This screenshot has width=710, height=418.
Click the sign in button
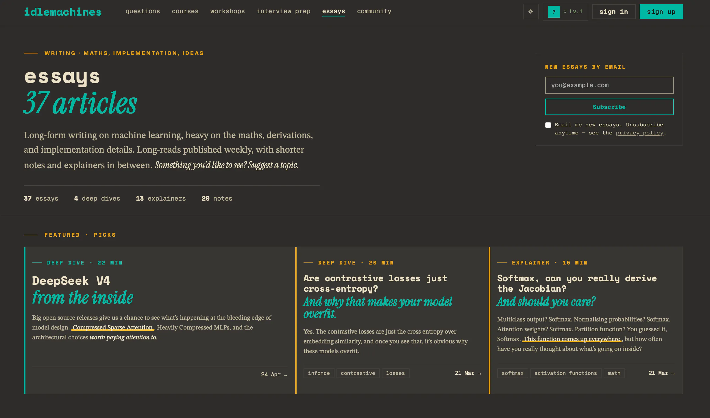pyautogui.click(x=614, y=12)
